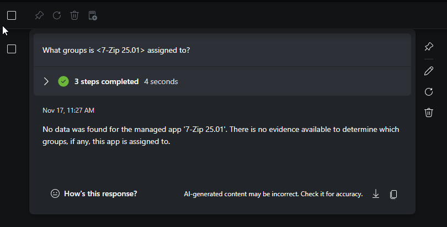Expand the steps with the chevron arrow
Screen dimensions: 447x227
tap(46, 81)
